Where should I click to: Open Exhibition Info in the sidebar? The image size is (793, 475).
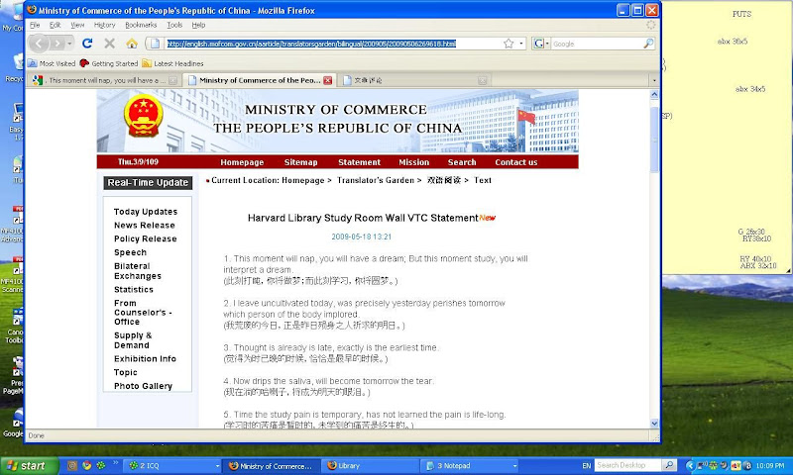pos(145,359)
